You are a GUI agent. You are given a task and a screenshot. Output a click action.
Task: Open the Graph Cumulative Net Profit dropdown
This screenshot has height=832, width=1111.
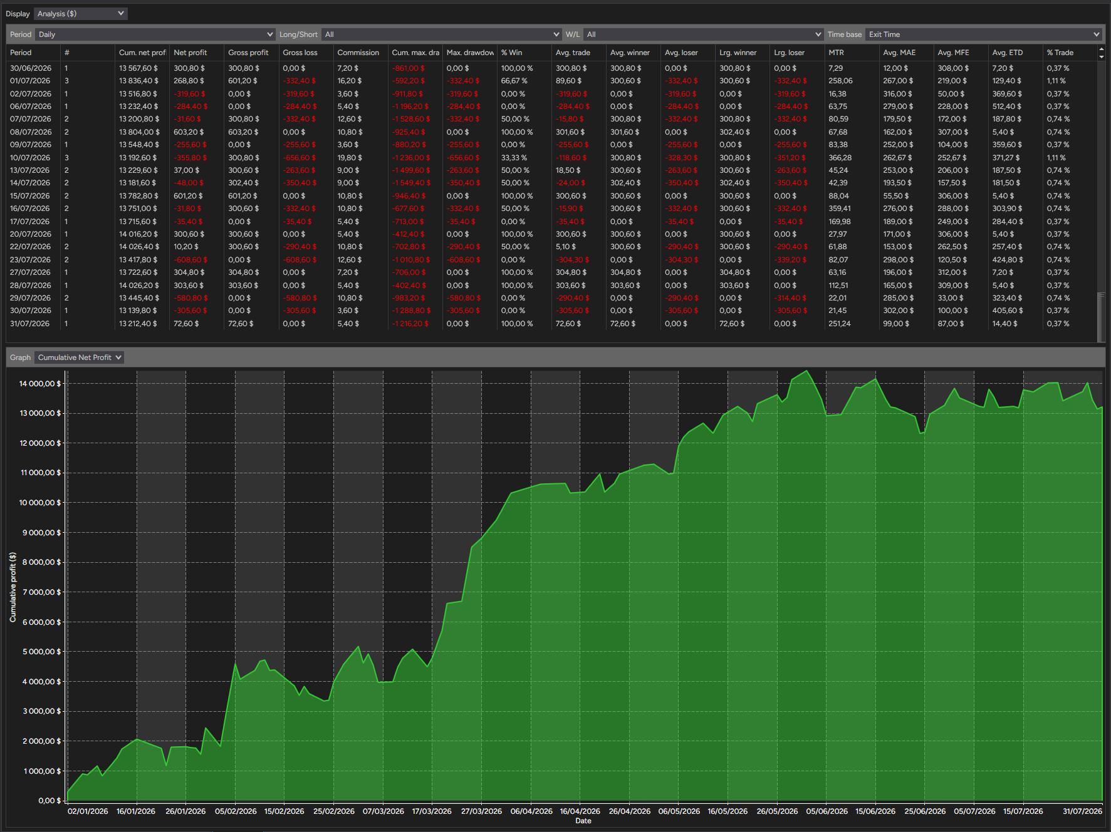pyautogui.click(x=79, y=357)
